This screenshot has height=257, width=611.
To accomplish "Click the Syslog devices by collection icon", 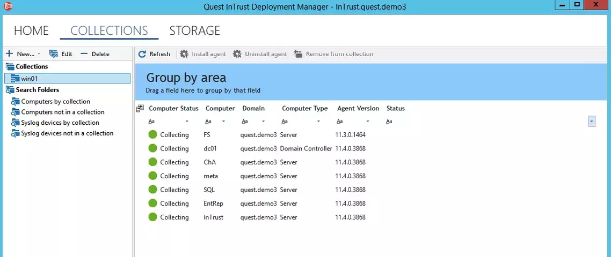I will 15,123.
